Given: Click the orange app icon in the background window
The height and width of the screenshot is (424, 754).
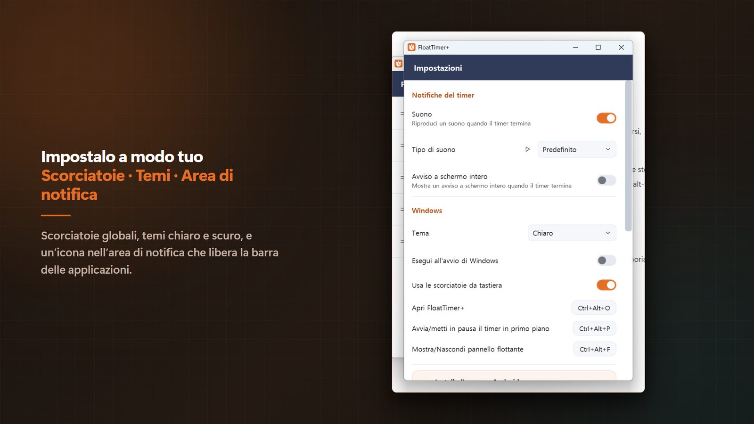Looking at the screenshot, I should [399, 64].
